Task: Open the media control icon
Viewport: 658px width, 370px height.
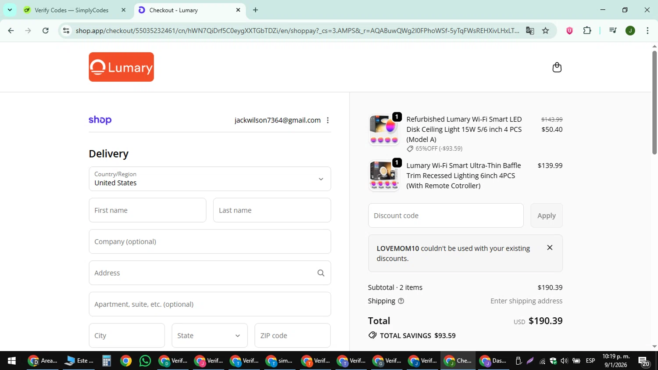Action: coord(613,31)
